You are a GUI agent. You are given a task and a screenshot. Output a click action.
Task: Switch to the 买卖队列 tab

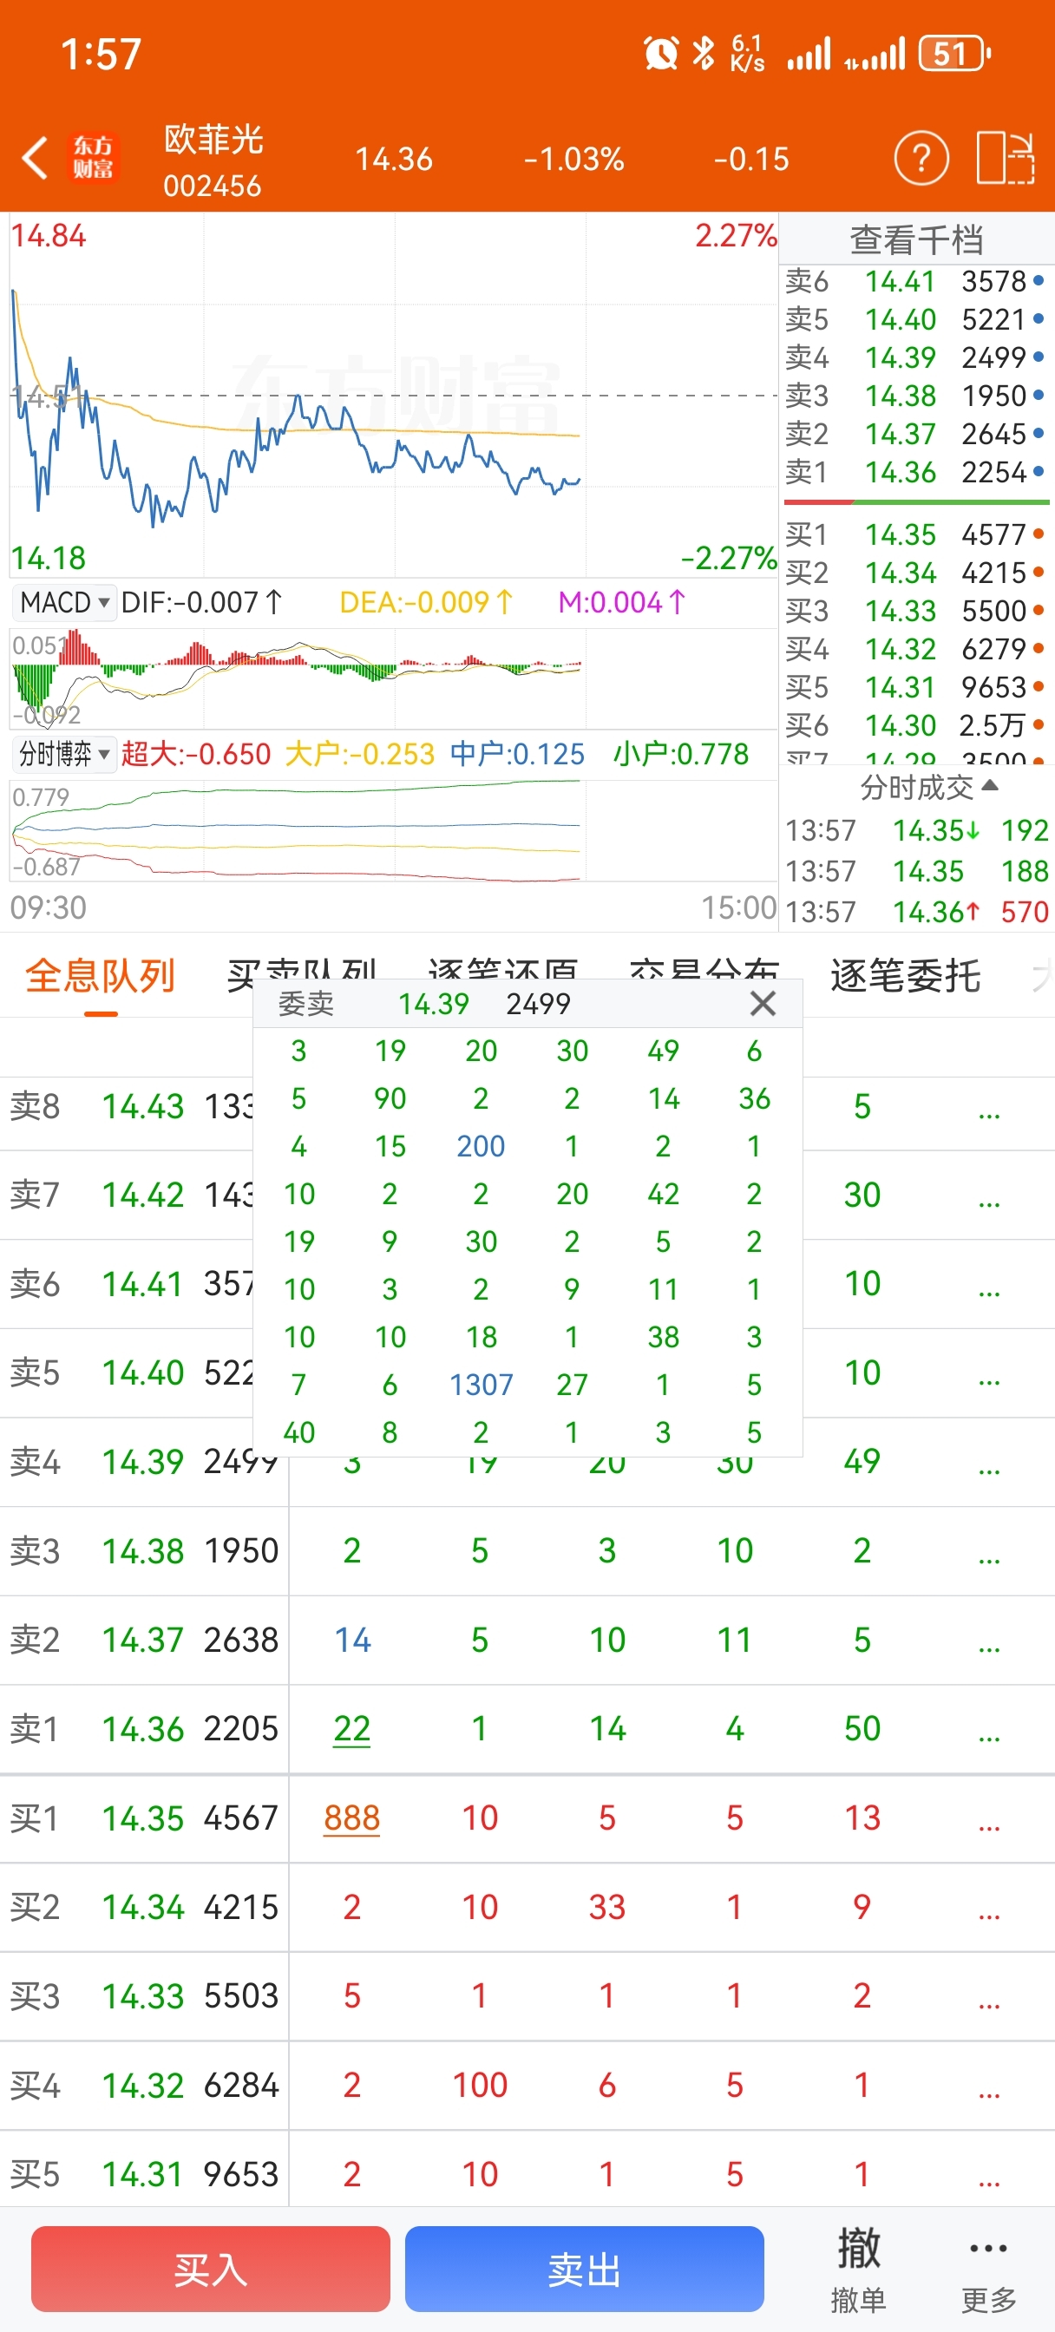(301, 971)
